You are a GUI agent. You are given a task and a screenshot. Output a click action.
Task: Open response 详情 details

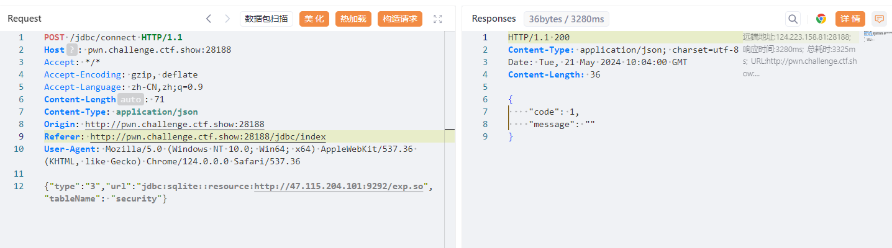[850, 19]
